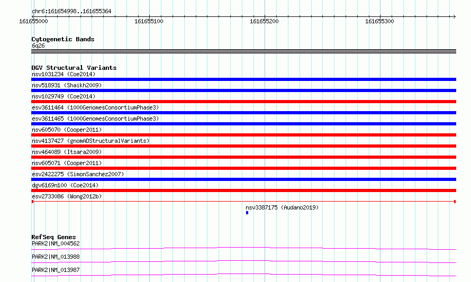
Task: Select the red nsv605071 variant bar
Action: click(x=243, y=168)
